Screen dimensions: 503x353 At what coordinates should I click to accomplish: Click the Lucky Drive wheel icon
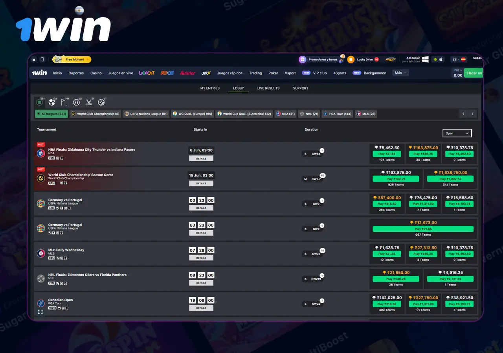pos(351,59)
